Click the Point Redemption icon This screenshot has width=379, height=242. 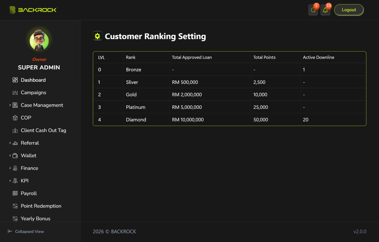[15, 206]
